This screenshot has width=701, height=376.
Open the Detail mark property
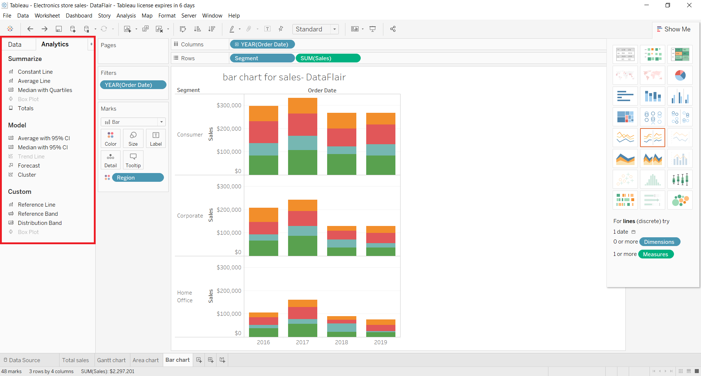coord(111,160)
